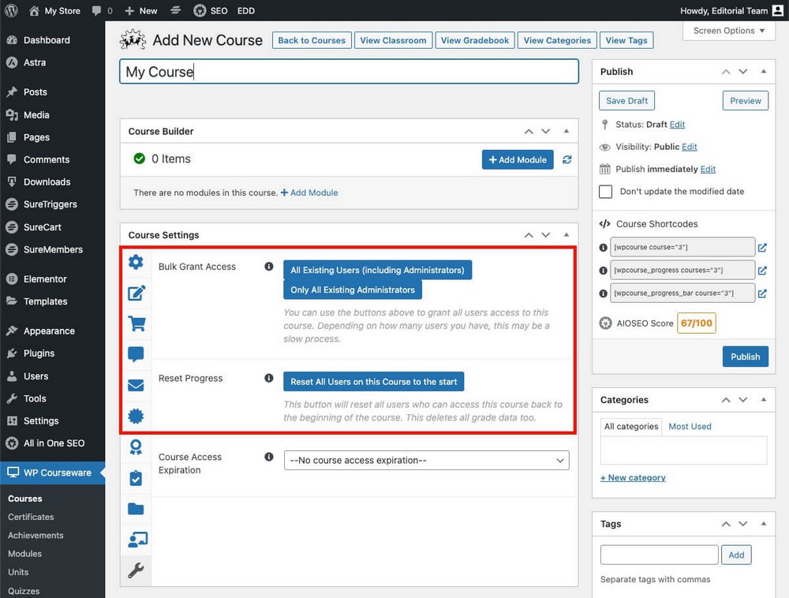
Task: Open external link for wpcourse_progress_bar shortcode
Action: (762, 293)
